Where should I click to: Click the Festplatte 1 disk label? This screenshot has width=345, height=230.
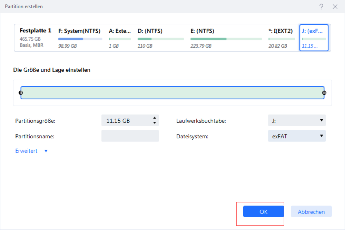coord(36,31)
